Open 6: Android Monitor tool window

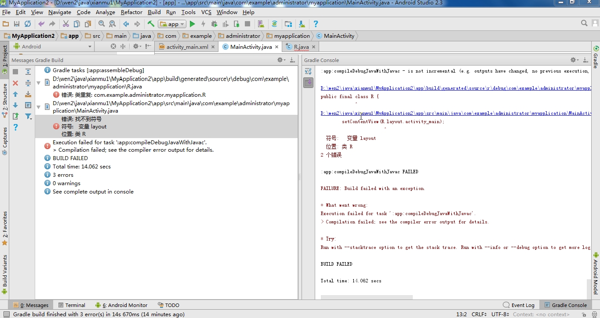pyautogui.click(x=121, y=305)
